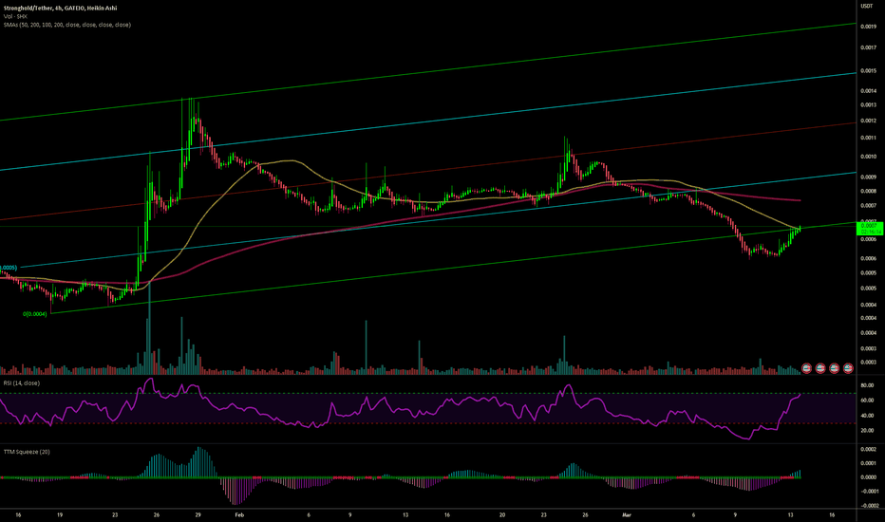The image size is (885, 522).
Task: Click the Stronghold/Tether 4h GATEIO chart title
Action: (61, 8)
